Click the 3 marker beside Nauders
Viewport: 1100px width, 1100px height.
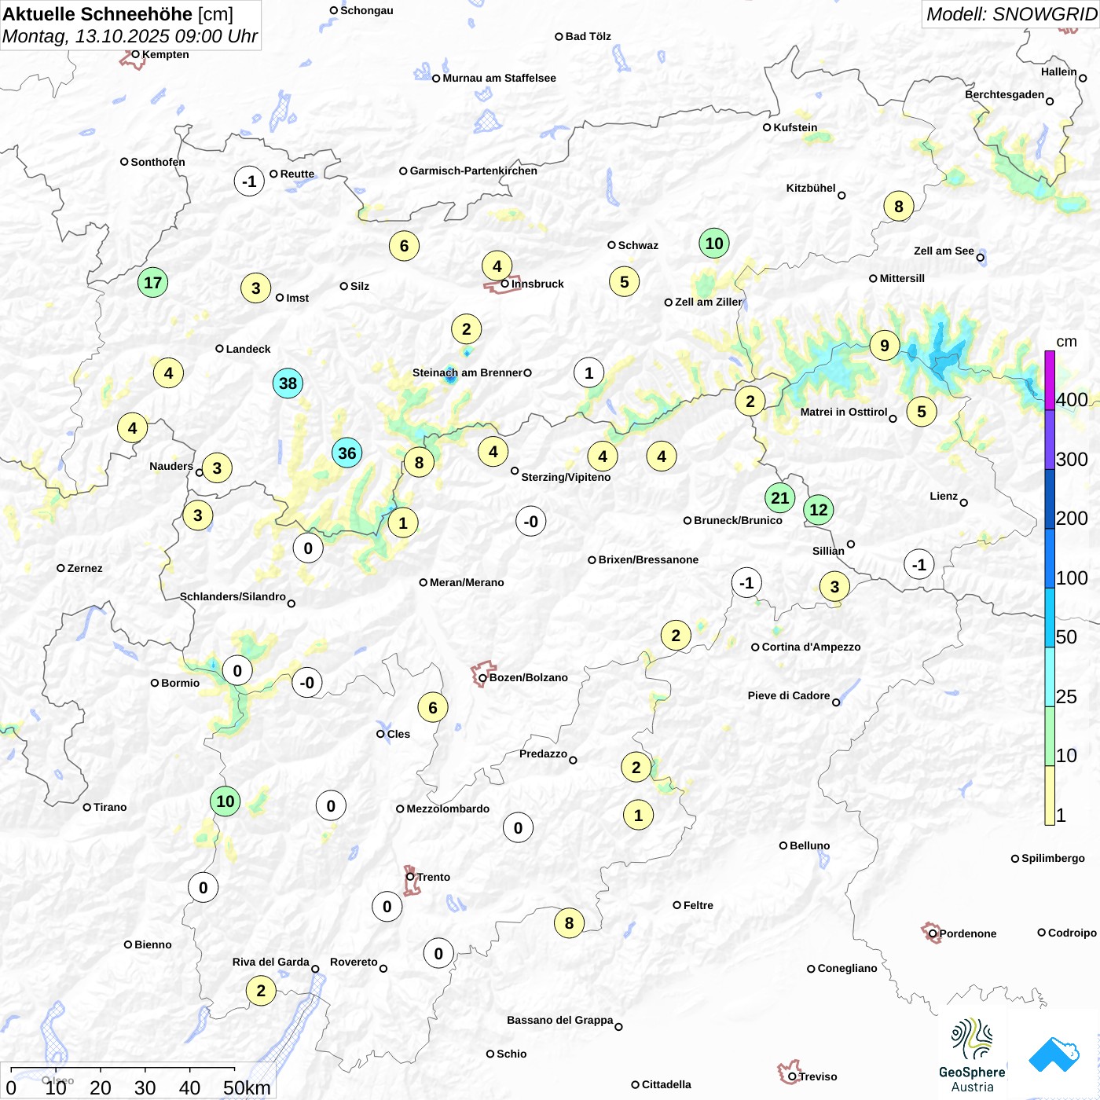[218, 468]
